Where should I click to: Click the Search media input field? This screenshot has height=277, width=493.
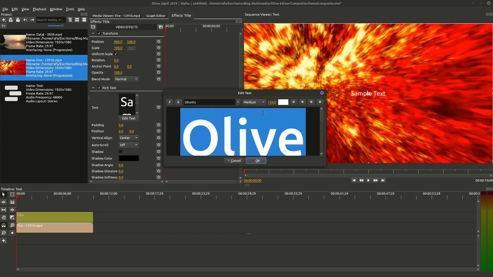click(x=50, y=20)
